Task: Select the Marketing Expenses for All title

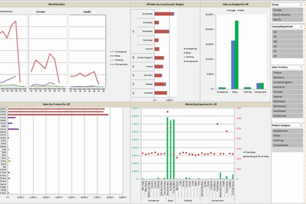Action: 201,104
